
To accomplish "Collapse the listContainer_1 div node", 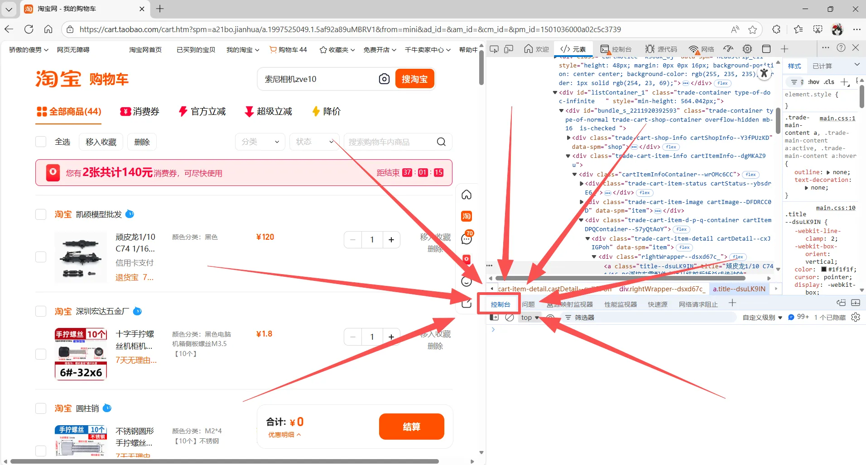I will click(555, 93).
